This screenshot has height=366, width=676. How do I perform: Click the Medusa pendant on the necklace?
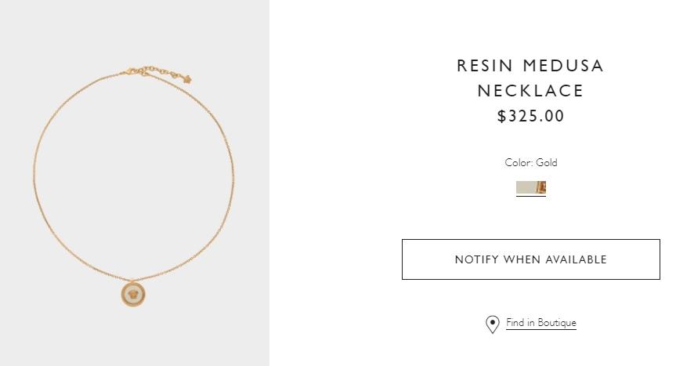[136, 295]
